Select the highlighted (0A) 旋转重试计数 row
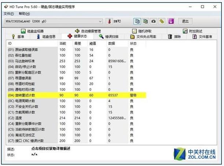The image size is (224, 166). click(x=76, y=95)
